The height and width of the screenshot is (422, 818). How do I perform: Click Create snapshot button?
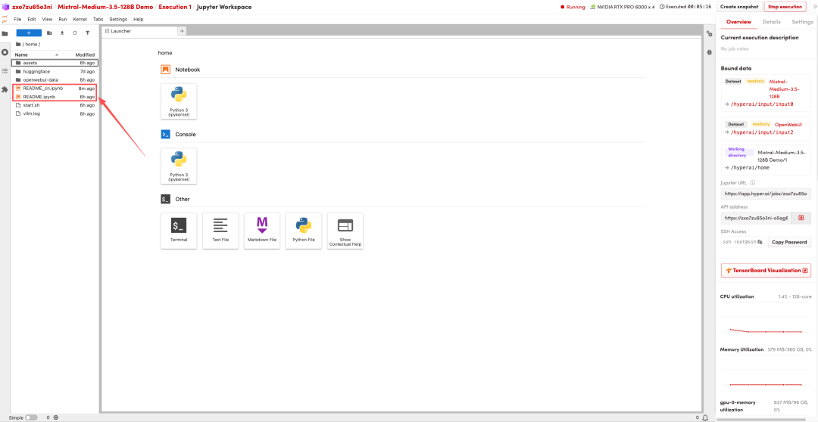738,7
